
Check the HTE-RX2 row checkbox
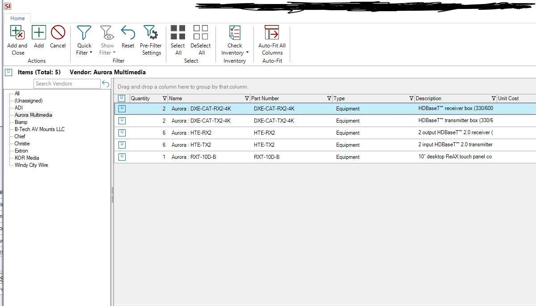pyautogui.click(x=122, y=133)
